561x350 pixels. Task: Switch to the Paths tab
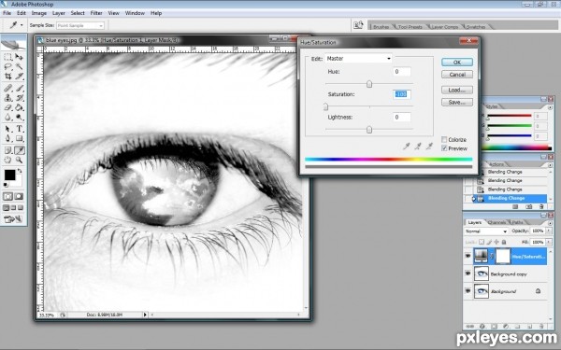click(517, 222)
